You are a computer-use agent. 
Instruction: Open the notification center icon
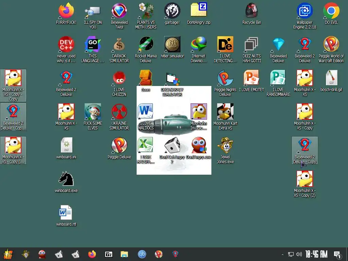(x=337, y=255)
